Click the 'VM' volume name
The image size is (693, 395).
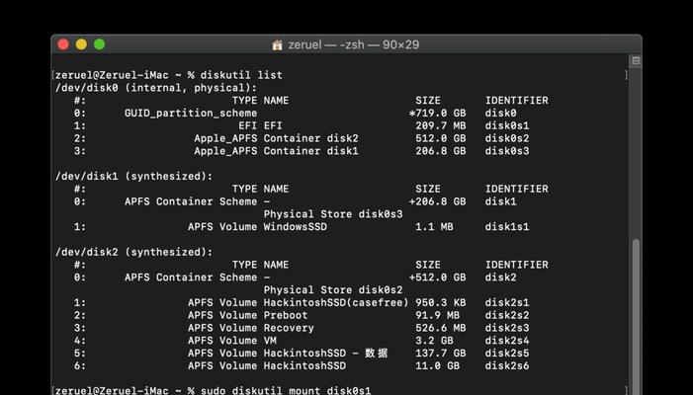[x=270, y=341]
